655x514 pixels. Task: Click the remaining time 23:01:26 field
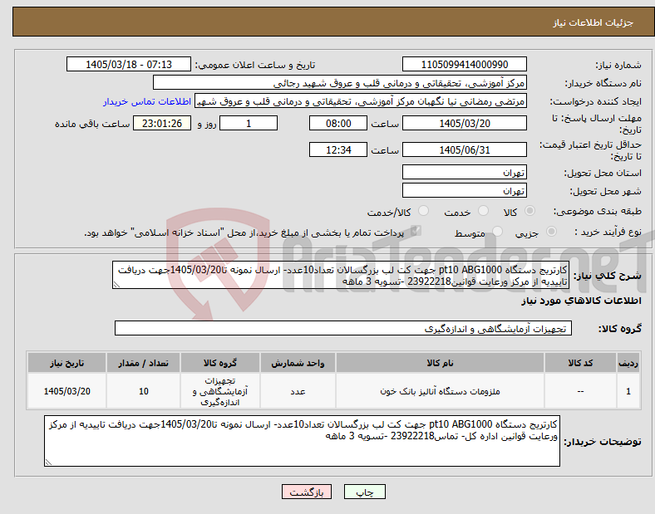pyautogui.click(x=162, y=123)
